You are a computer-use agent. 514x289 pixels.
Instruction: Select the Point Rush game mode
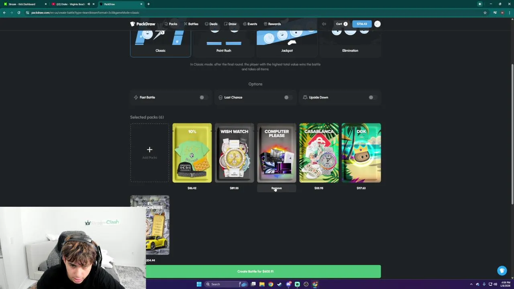224,43
